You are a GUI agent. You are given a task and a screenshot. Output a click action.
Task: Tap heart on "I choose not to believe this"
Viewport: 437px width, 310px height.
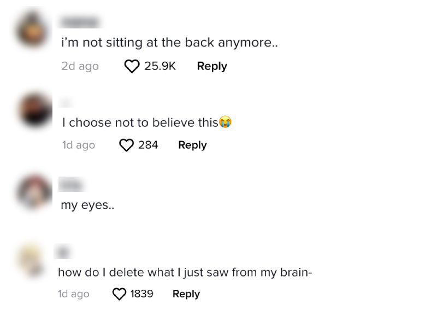coord(127,145)
